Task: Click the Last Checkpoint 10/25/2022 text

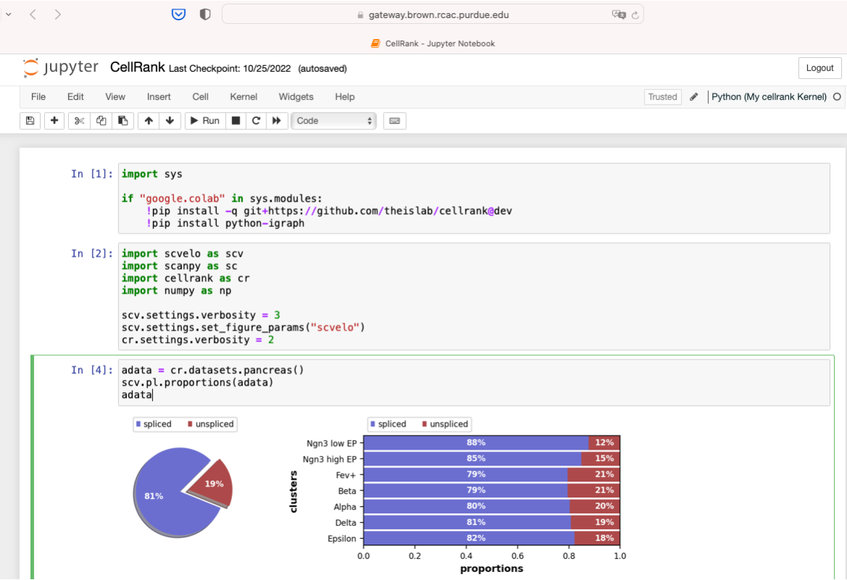Action: 230,69
